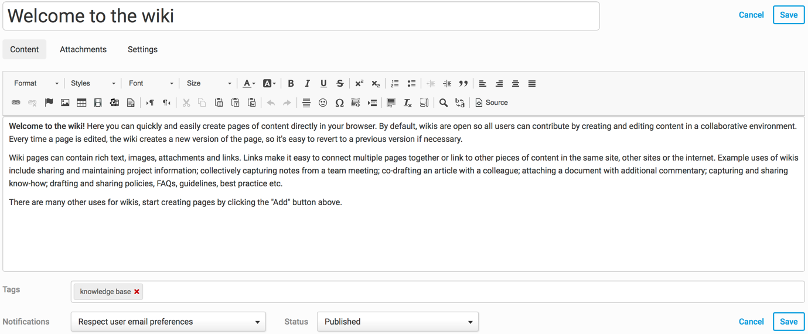This screenshot has width=808, height=334.
Task: Open the Replace tool
Action: [460, 103]
